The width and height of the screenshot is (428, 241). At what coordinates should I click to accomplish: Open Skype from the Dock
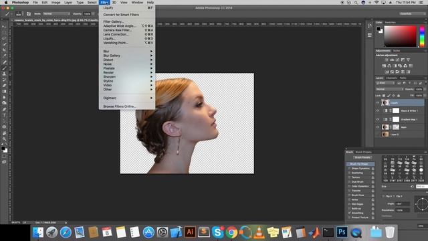tap(217, 232)
